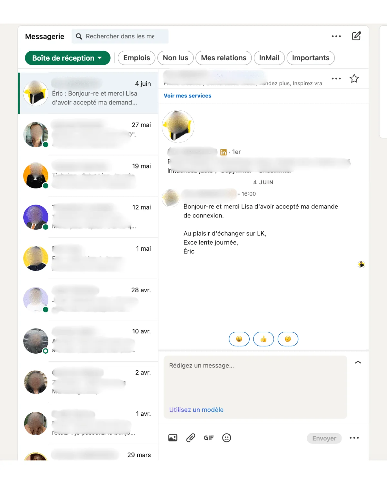Star the current conversation
This screenshot has height=484, width=387.
[354, 78]
